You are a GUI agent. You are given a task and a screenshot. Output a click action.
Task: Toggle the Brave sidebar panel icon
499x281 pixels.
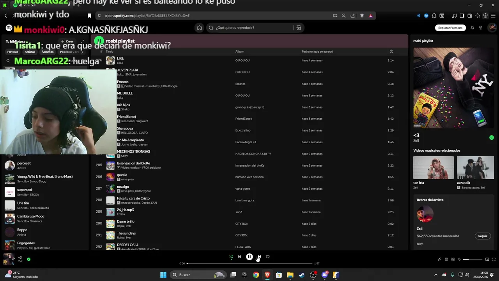(462, 16)
